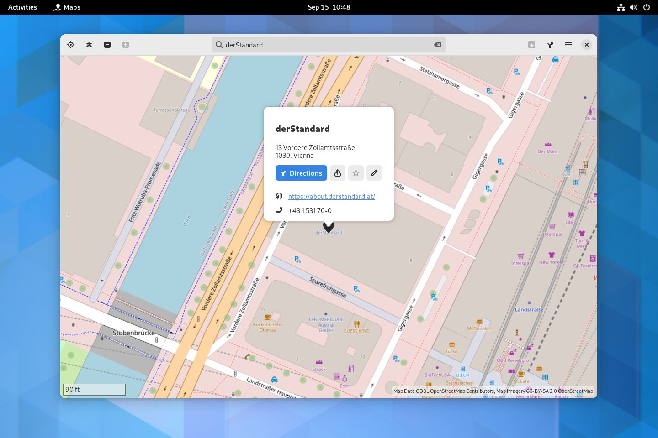Click the Landstraße station label
Image resolution: width=658 pixels, height=438 pixels.
point(529,310)
